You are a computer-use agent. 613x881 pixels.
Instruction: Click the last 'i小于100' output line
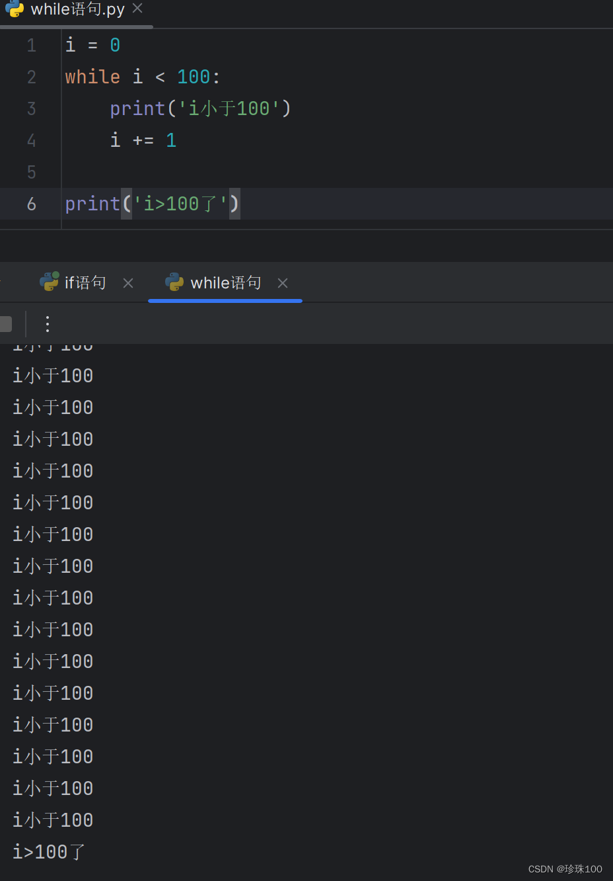pos(53,820)
